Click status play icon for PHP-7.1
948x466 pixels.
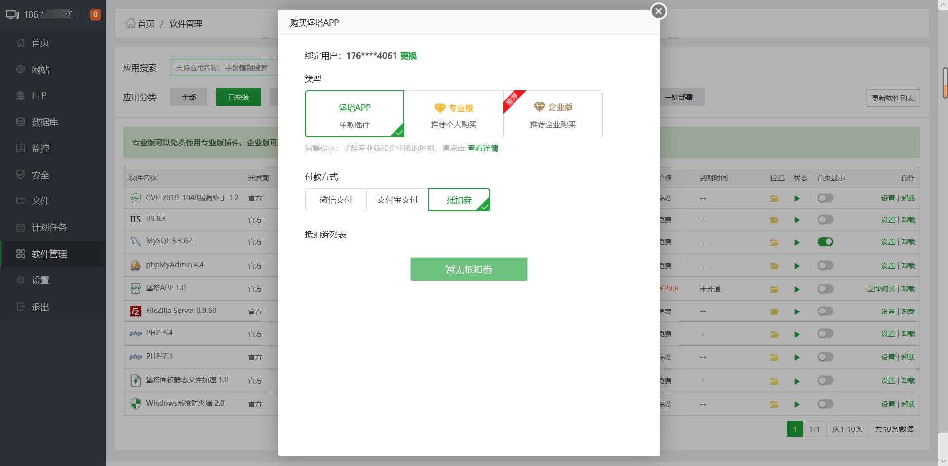797,358
